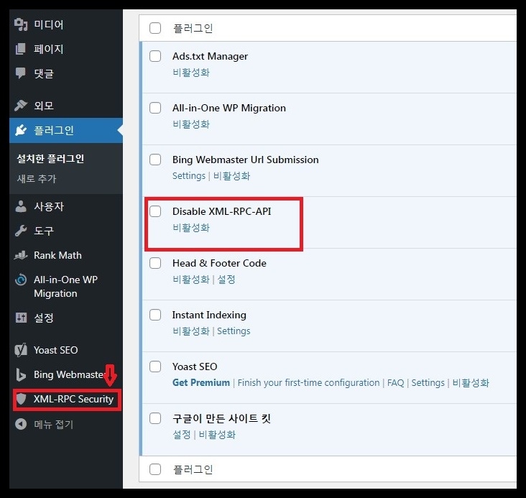Deactivate Instant Indexing via 비활성화 link

(191, 331)
